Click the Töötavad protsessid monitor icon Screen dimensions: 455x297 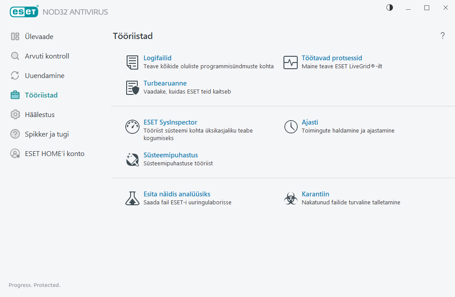291,63
